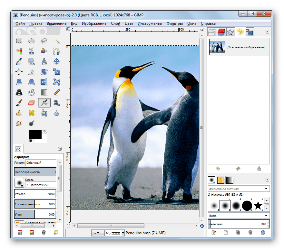Open the brushes panel configuration arrow
This screenshot has height=250, width=284.
point(267,180)
